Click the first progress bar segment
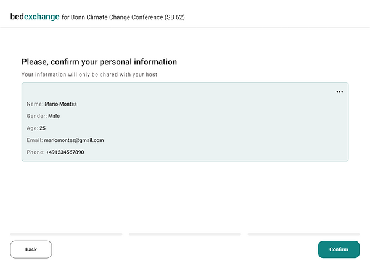370x263 pixels. [x=66, y=234]
